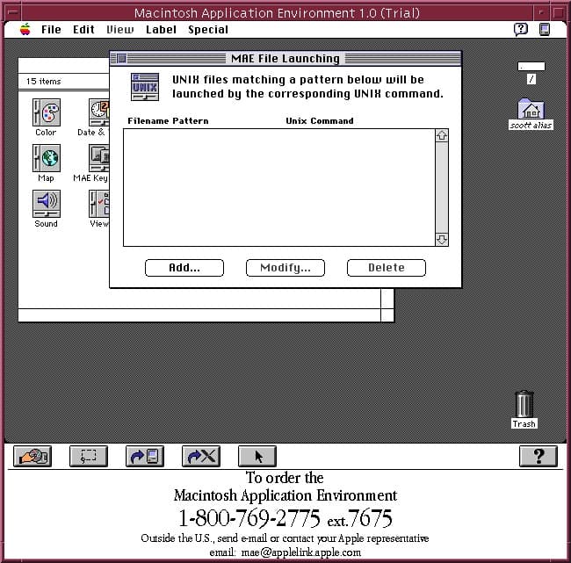Open the Label menu

click(x=161, y=30)
